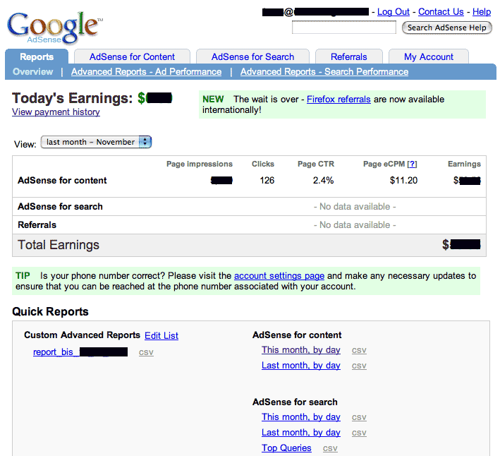Click Edit List for custom reports
The width and height of the screenshot is (500, 456).
point(161,335)
